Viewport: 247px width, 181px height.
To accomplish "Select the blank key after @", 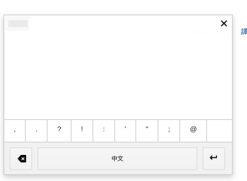I will [x=219, y=131].
